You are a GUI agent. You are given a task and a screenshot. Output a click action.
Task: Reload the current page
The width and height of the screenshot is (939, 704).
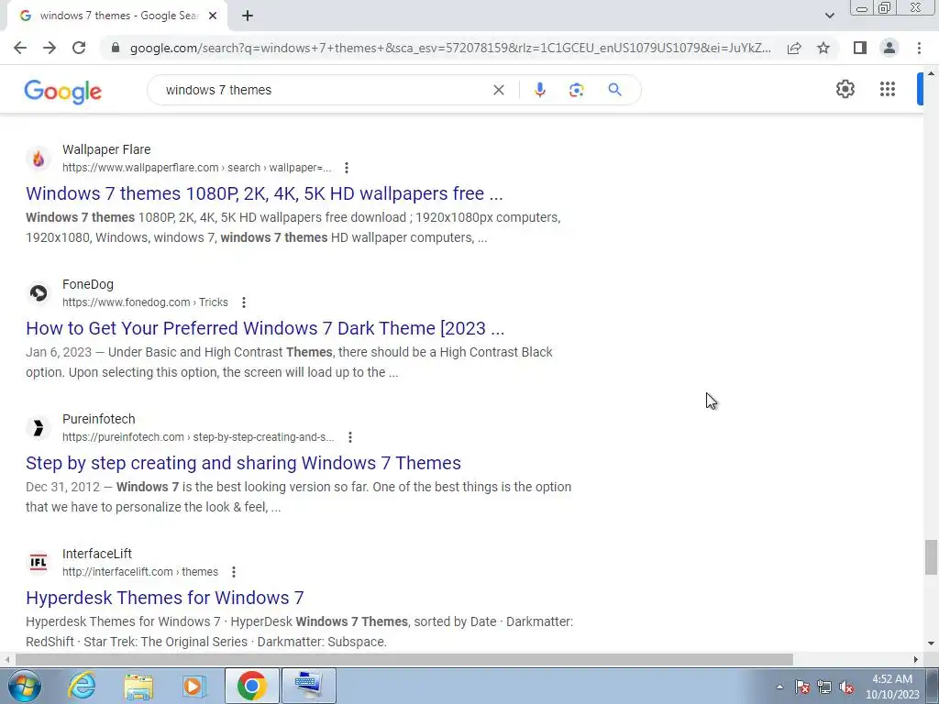tap(79, 48)
